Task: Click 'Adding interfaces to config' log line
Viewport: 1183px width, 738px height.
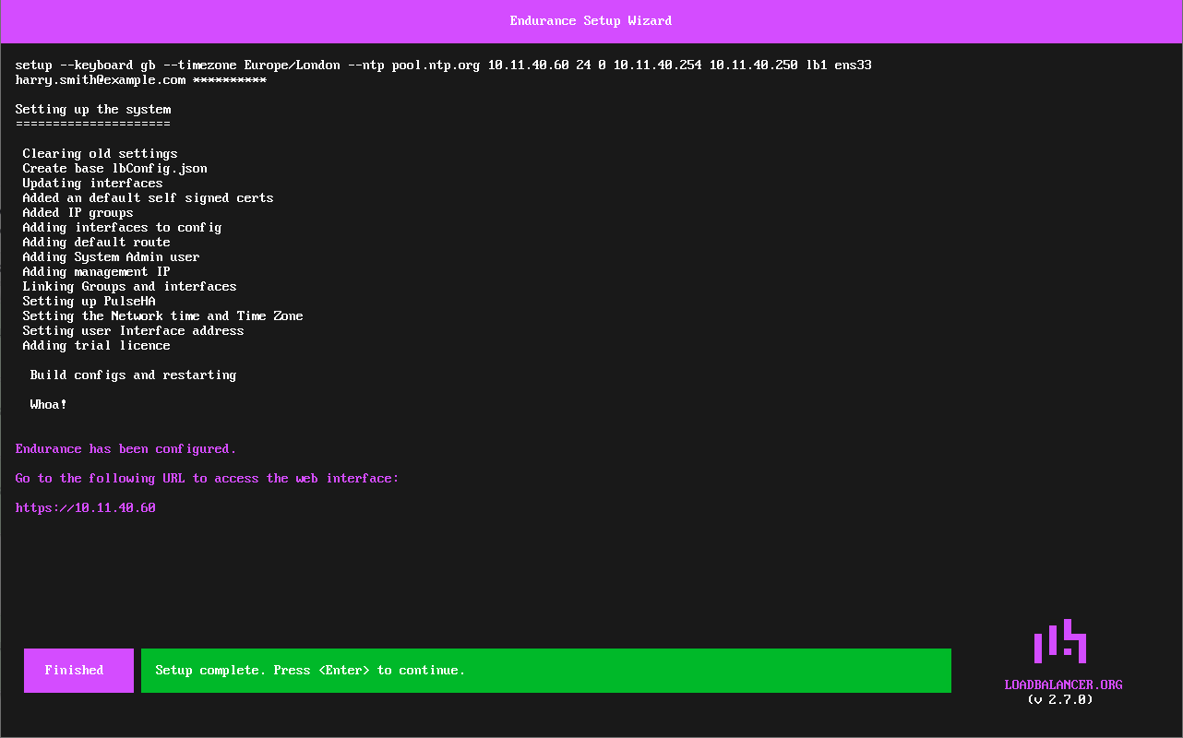Action: (x=123, y=228)
